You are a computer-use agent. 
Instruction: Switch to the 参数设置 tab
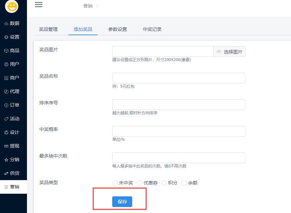point(118,29)
